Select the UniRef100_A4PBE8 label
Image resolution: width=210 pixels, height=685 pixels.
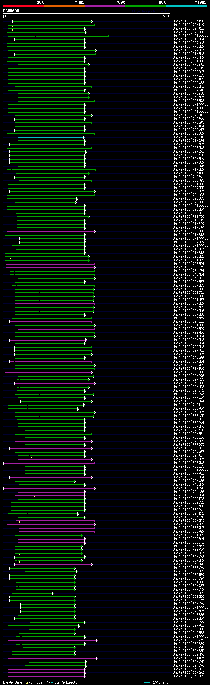click(188, 633)
